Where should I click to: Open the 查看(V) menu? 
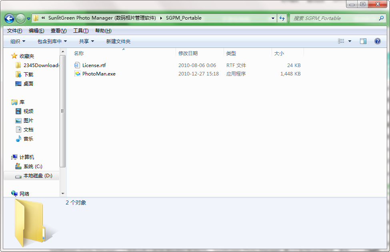[58, 30]
